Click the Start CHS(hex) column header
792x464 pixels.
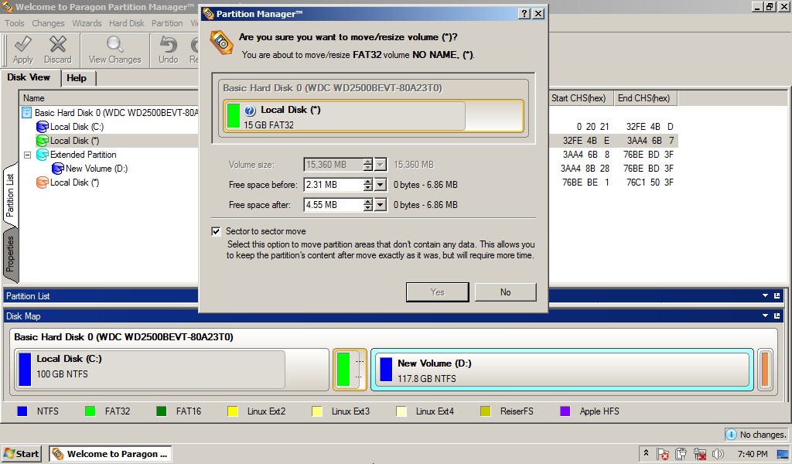coord(580,98)
